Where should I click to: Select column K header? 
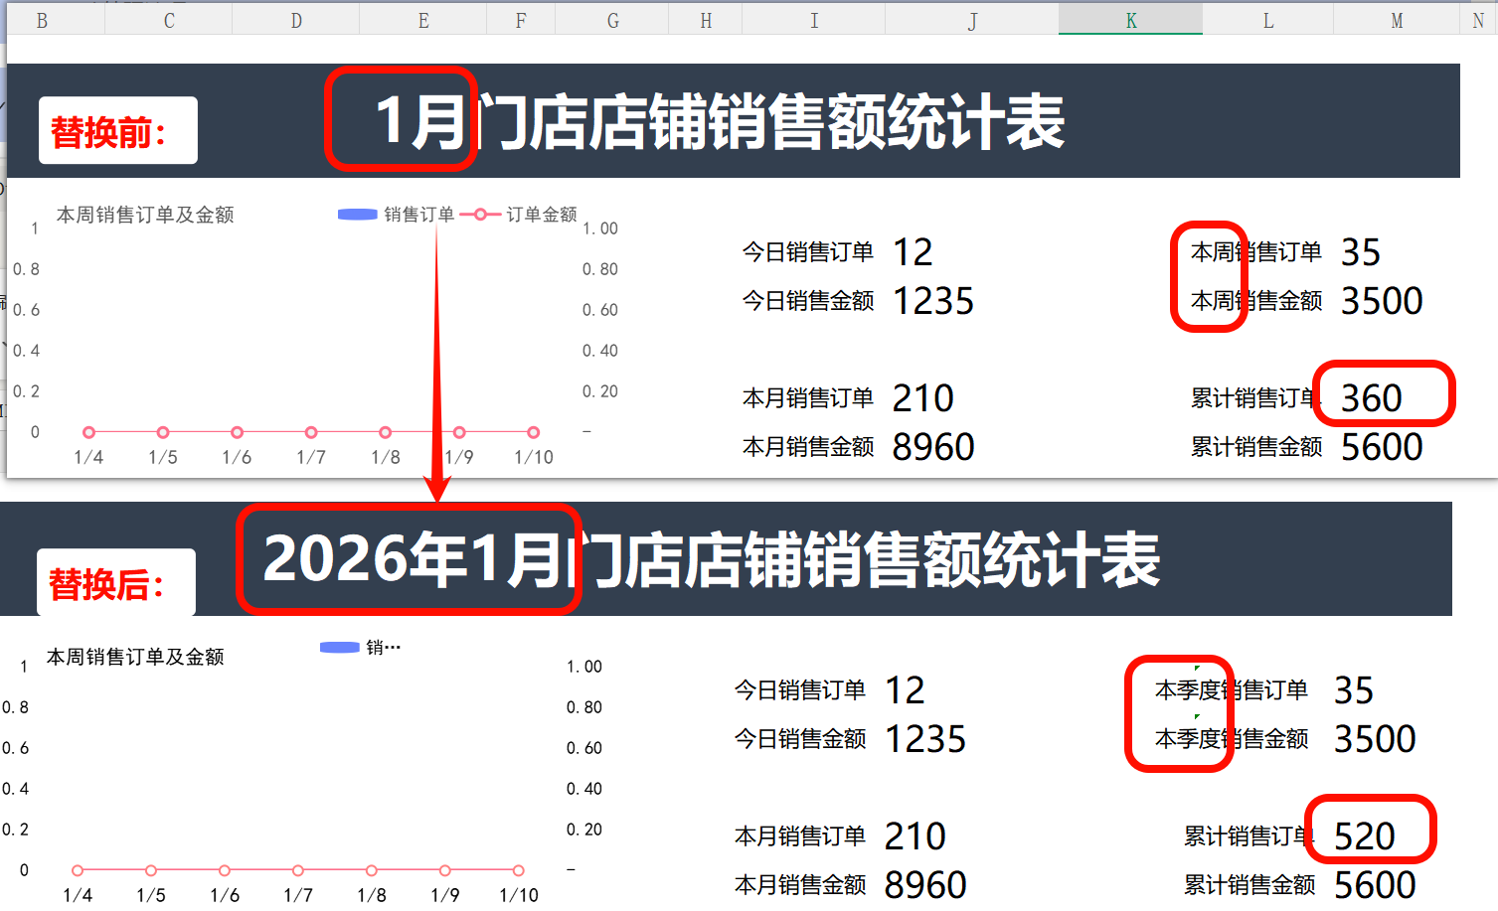point(1130,19)
